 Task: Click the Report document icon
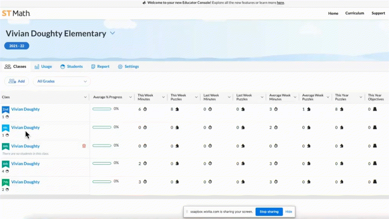point(93,67)
